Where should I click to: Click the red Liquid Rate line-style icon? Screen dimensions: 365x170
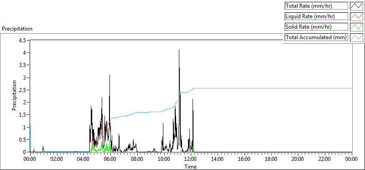(x=356, y=16)
